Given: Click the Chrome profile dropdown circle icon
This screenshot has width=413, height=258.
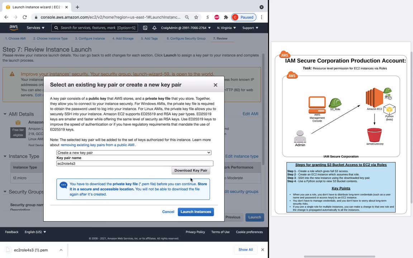Looking at the screenshot, I should click(x=262, y=7).
